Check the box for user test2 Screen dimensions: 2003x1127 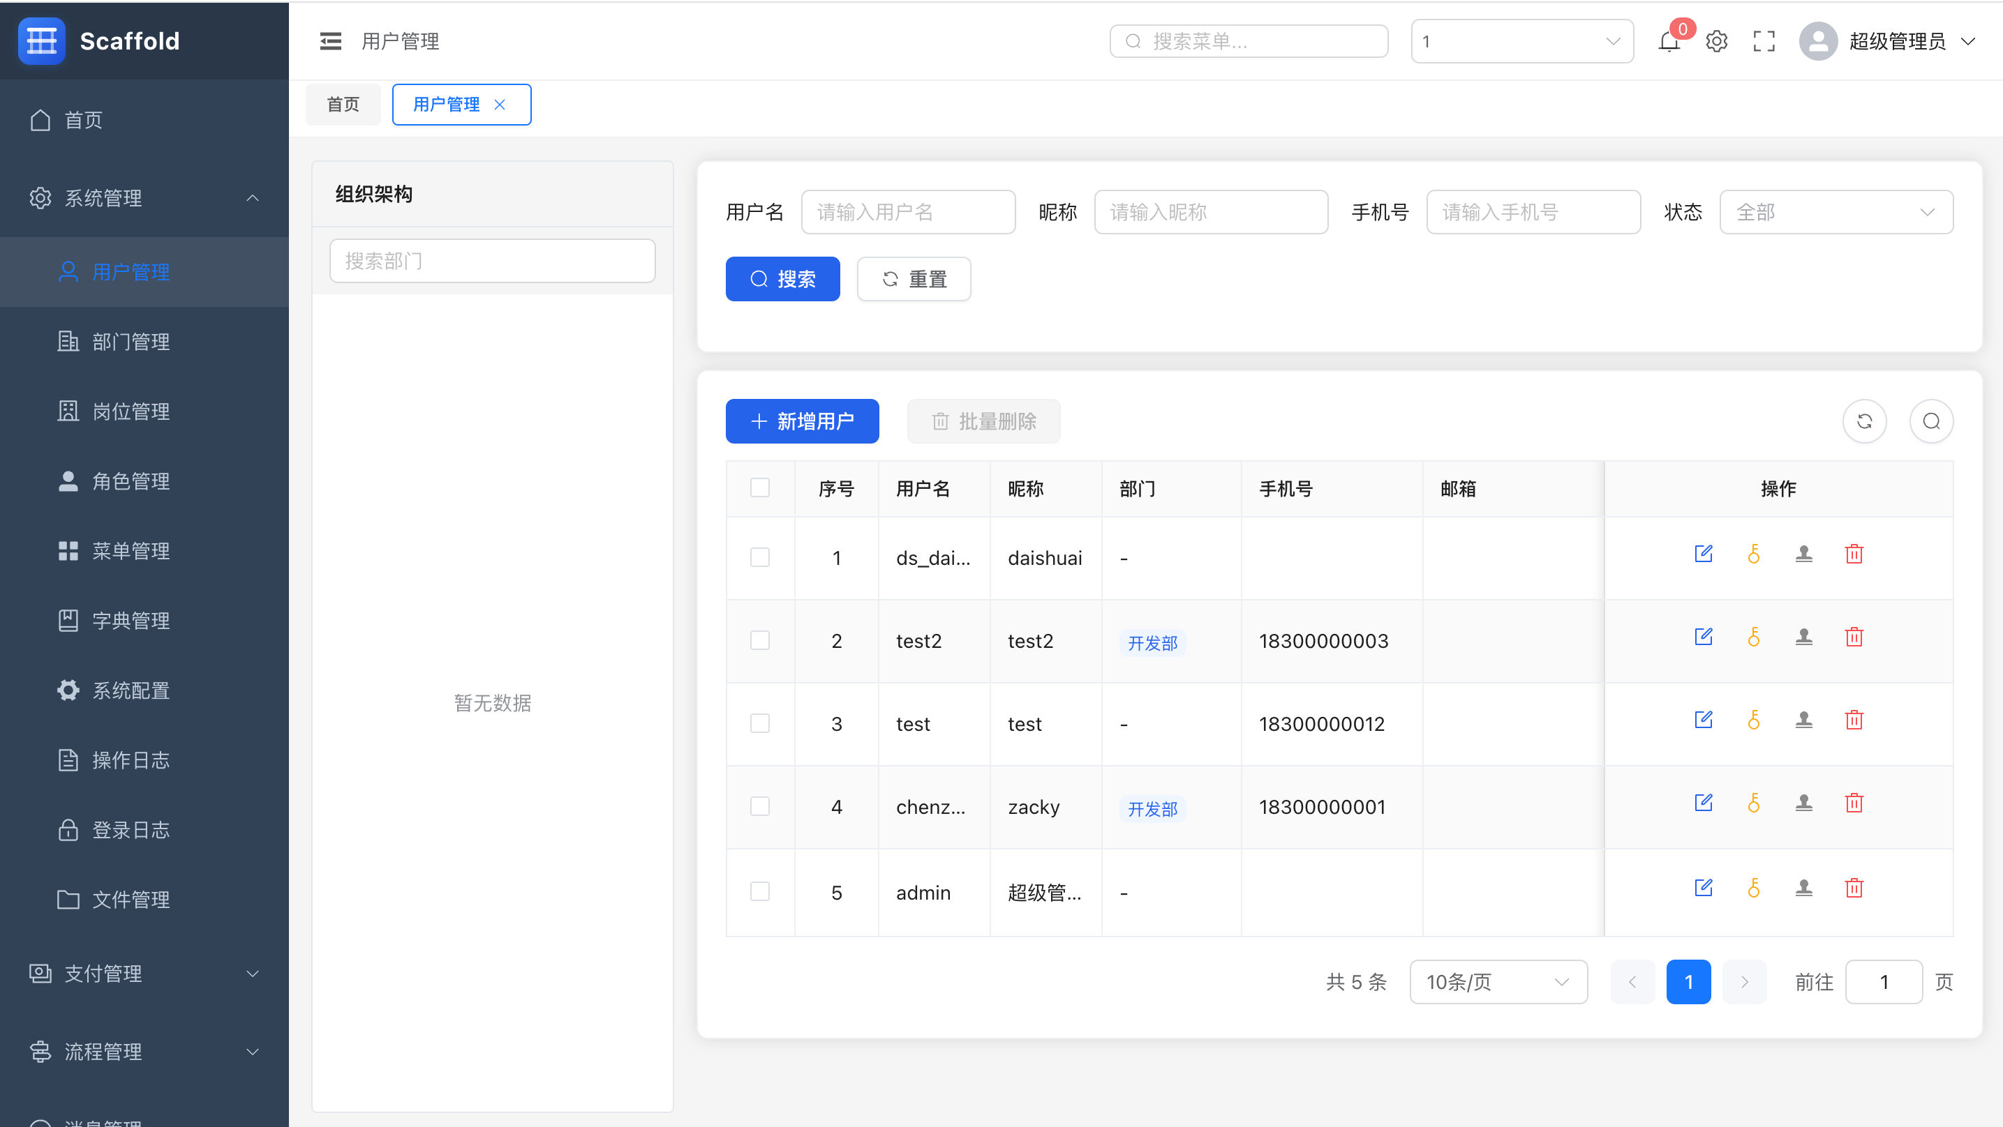[x=760, y=640]
